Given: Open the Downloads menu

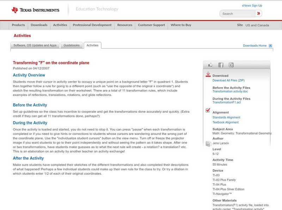Looking at the screenshot, I should click(x=39, y=25).
